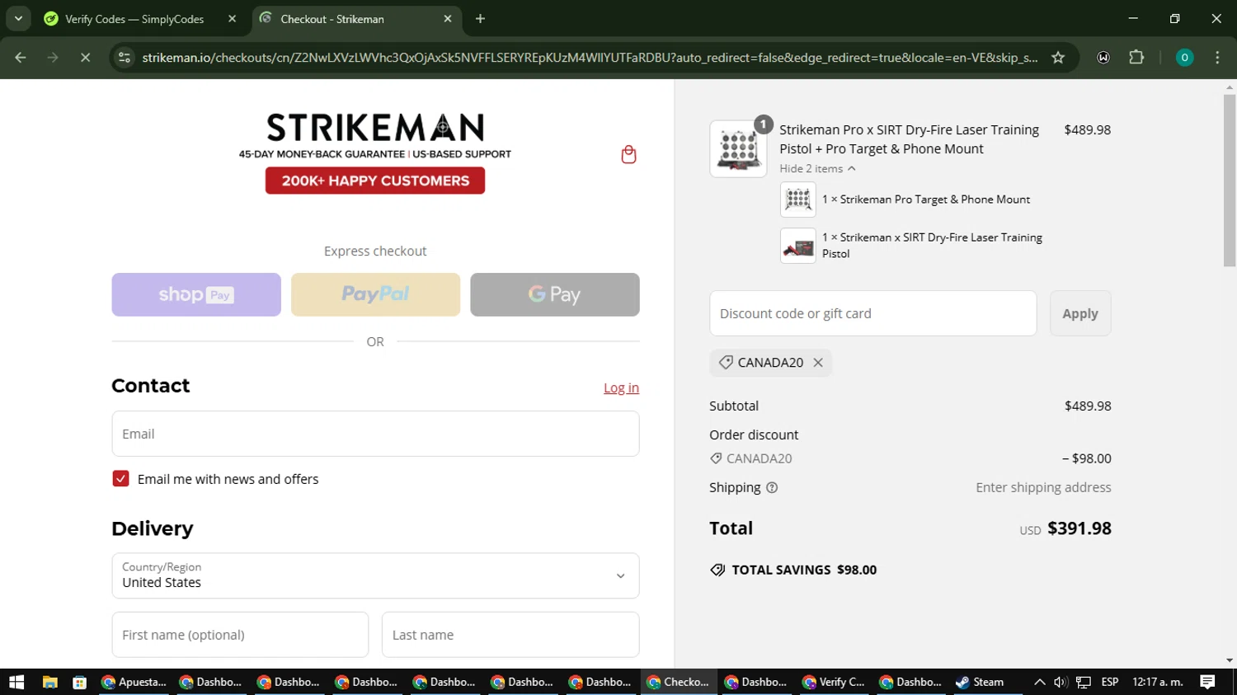
Task: Click the Apply discount button
Action: click(x=1080, y=313)
